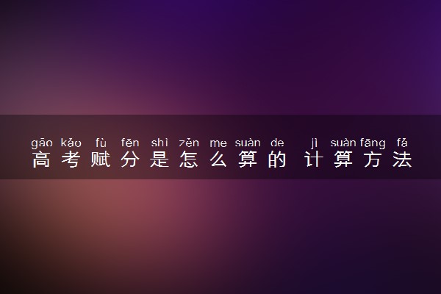Select the character 方
Viewport: 441px width, 294px height.
point(373,159)
